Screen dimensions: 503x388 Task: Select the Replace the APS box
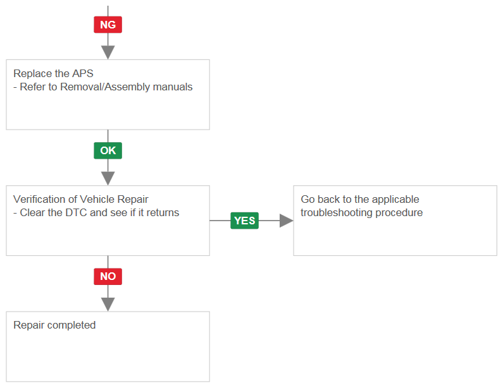coord(108,95)
